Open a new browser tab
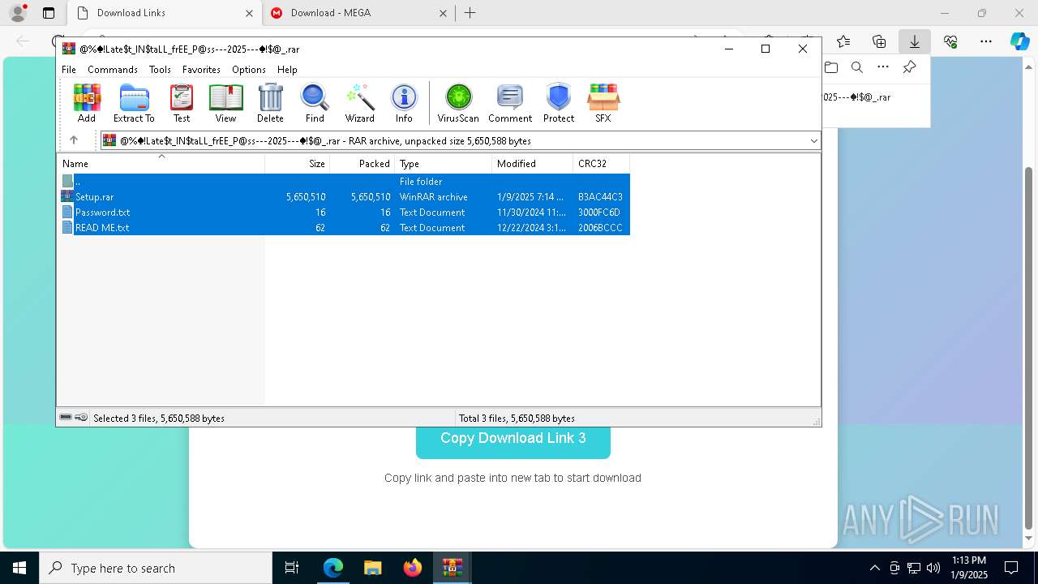This screenshot has height=584, width=1038. point(470,13)
